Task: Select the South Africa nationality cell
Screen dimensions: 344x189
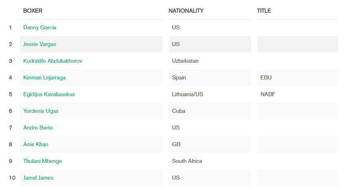Action: point(210,161)
